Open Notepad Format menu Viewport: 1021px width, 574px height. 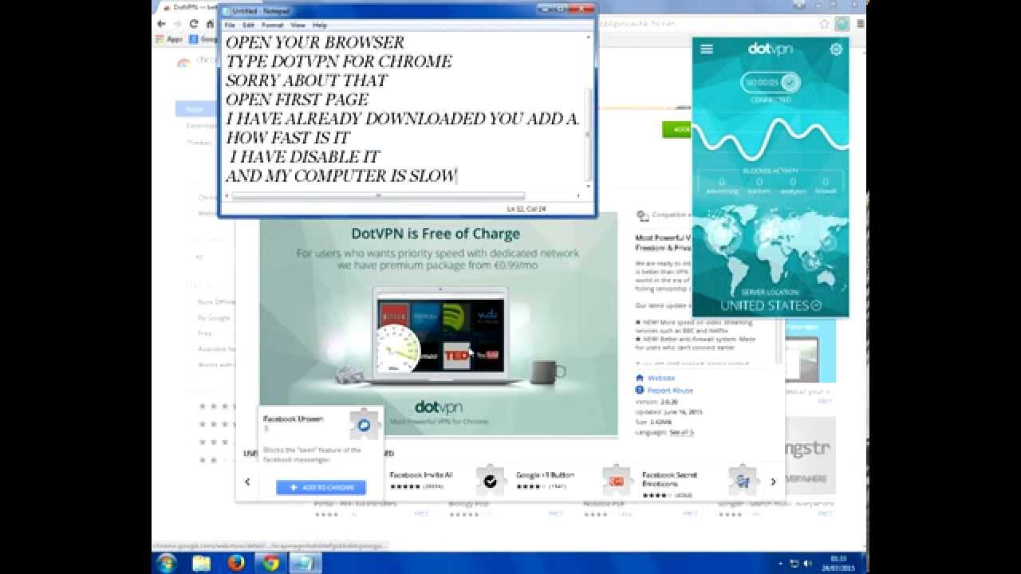[272, 26]
